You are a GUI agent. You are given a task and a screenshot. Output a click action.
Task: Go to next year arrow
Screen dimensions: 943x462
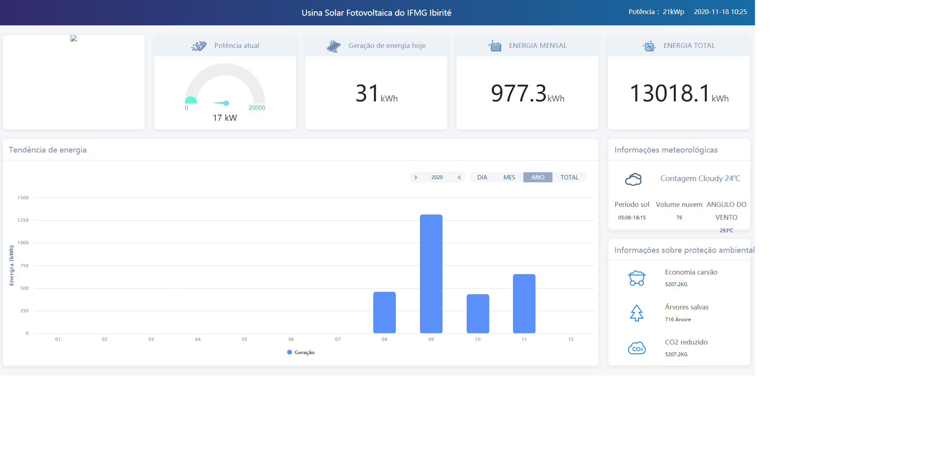(459, 177)
